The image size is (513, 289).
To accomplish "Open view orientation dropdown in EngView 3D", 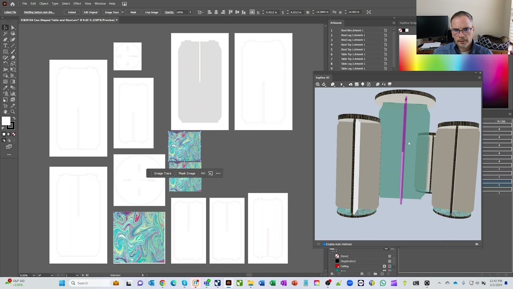I will [x=325, y=84].
